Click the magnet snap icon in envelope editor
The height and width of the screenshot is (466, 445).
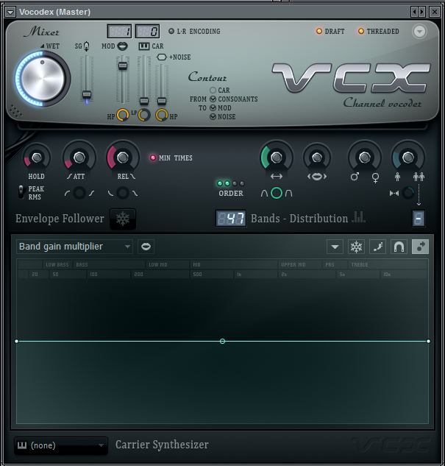click(399, 247)
